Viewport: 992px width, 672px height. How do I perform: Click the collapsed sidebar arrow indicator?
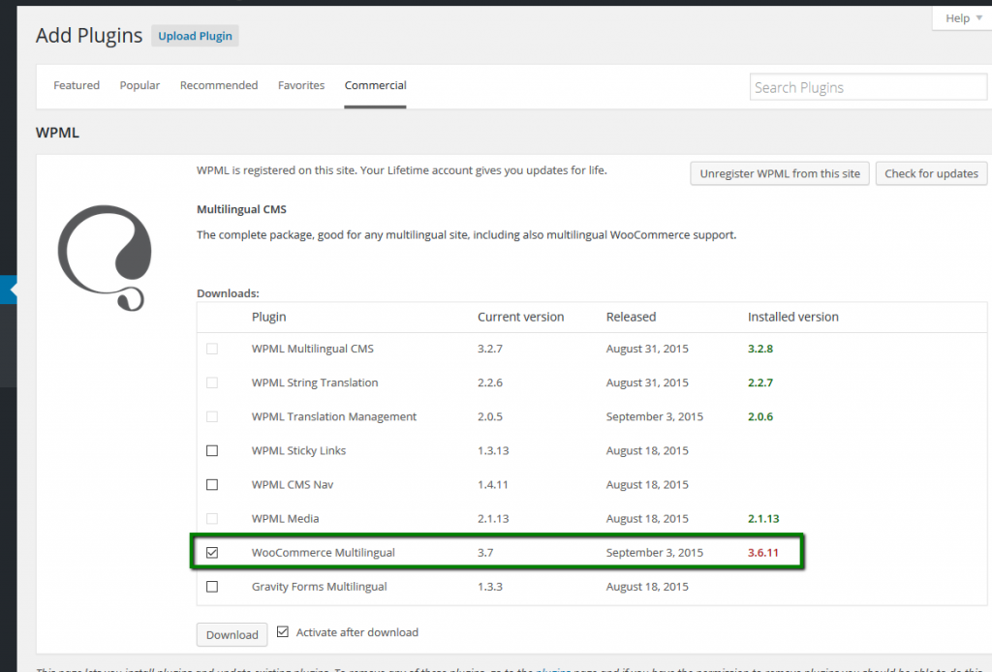[x=13, y=290]
